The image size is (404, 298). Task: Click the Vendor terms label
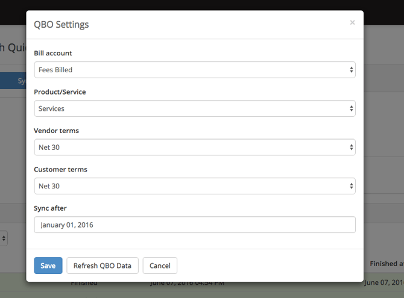pos(56,131)
